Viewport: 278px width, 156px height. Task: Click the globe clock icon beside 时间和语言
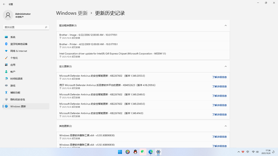pos(6,78)
